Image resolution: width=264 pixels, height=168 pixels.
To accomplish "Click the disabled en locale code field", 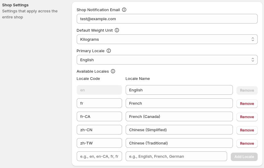I will point(99,90).
